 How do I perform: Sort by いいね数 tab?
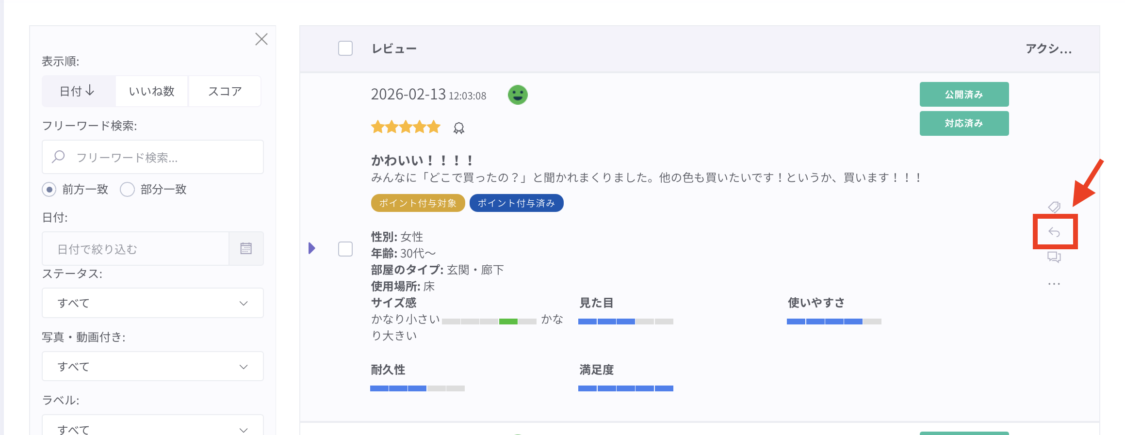(x=152, y=91)
